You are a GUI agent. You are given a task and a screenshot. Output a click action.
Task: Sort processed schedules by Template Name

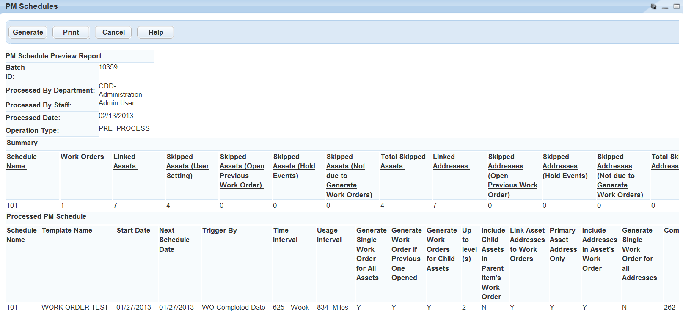(x=67, y=230)
